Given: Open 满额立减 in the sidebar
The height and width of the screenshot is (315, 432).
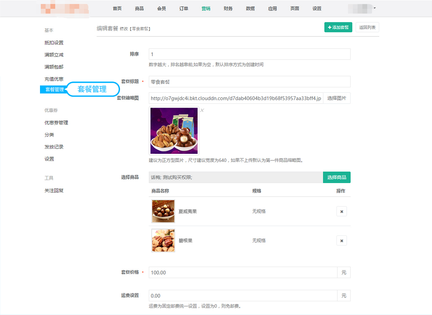Looking at the screenshot, I should [x=54, y=55].
